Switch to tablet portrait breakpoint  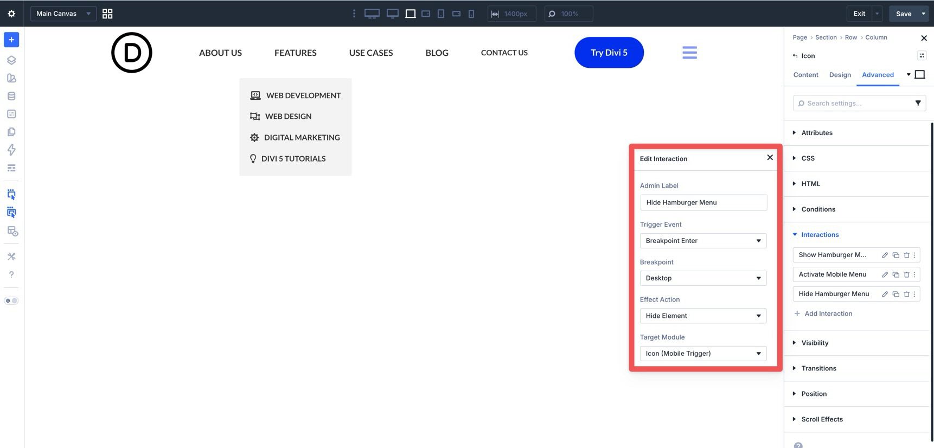(x=441, y=14)
